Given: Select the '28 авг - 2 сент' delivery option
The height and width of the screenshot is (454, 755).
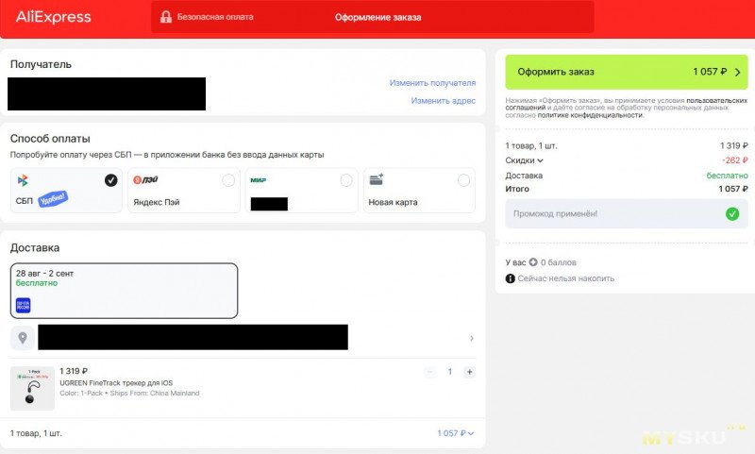Looking at the screenshot, I should click(125, 291).
